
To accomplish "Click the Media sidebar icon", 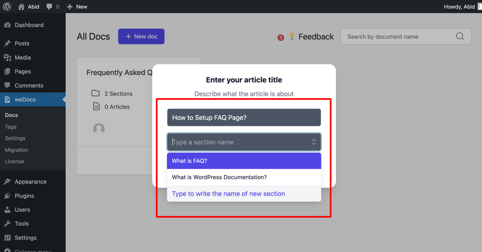I will click(8, 57).
